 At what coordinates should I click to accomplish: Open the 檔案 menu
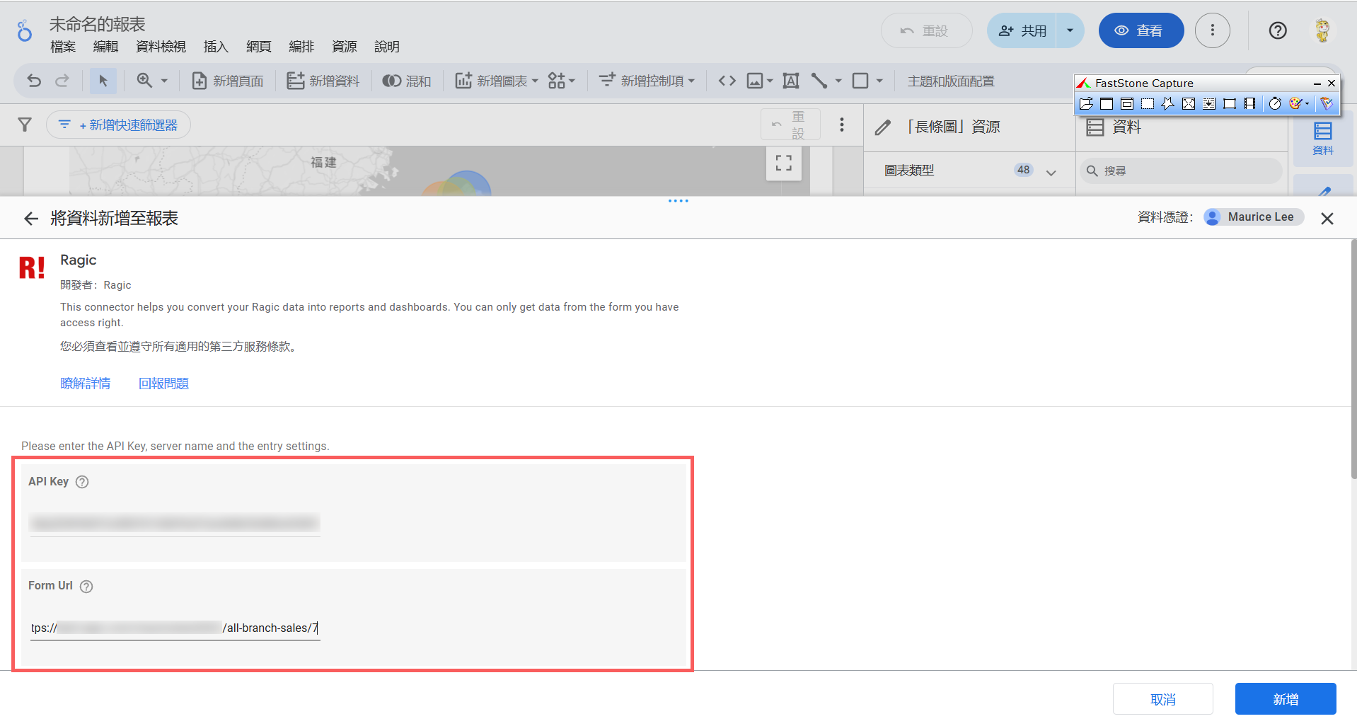(x=63, y=47)
